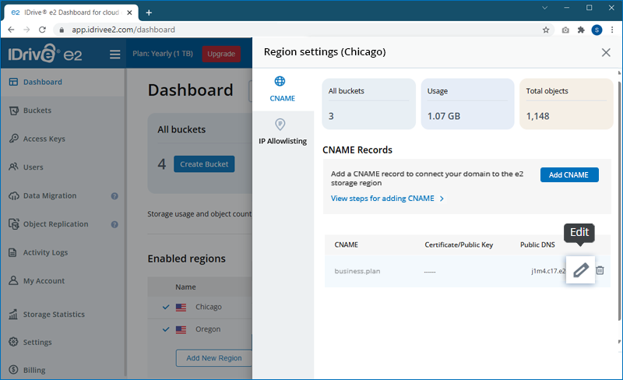Open the browser extensions puzzle icon

tap(581, 30)
